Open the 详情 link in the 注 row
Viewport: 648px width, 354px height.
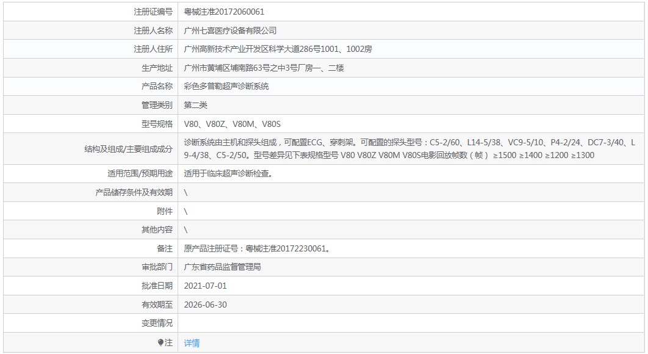[192, 343]
